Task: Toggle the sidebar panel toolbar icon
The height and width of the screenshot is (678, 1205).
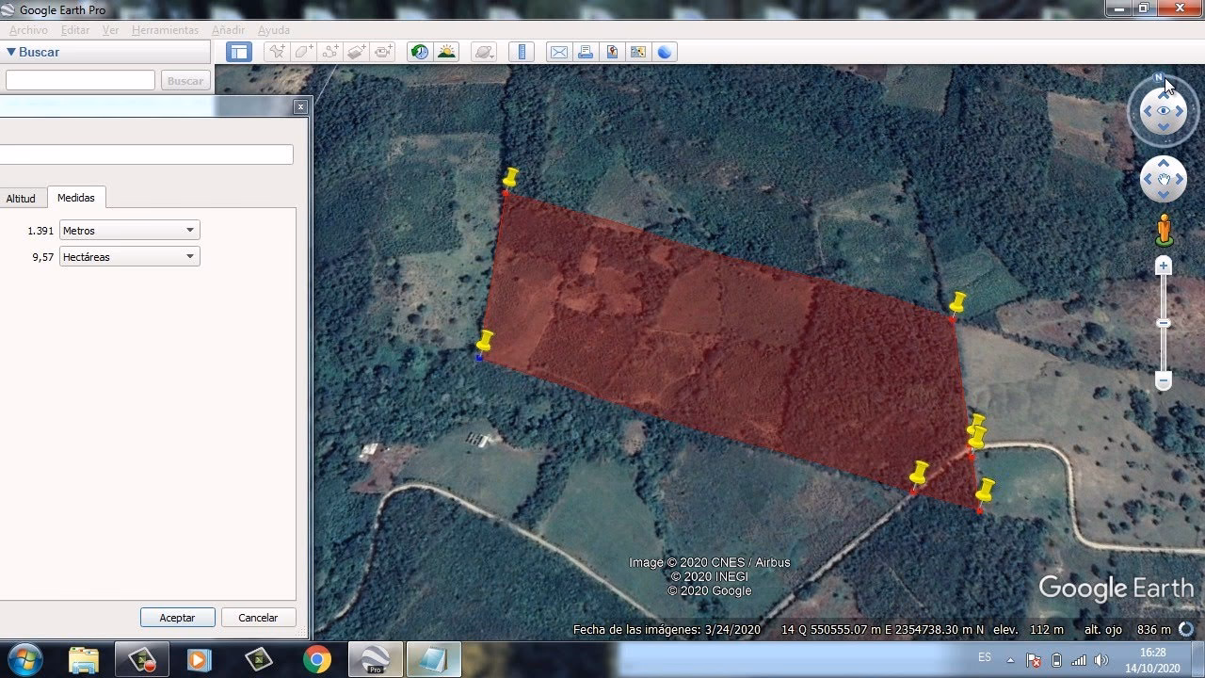Action: tap(238, 52)
